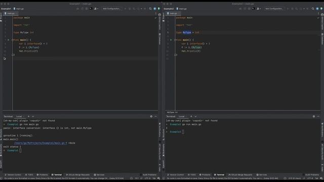Screen dimensions: 324x182
Task: Open Search Everywhere in Example2 window
Action: point(313,9)
